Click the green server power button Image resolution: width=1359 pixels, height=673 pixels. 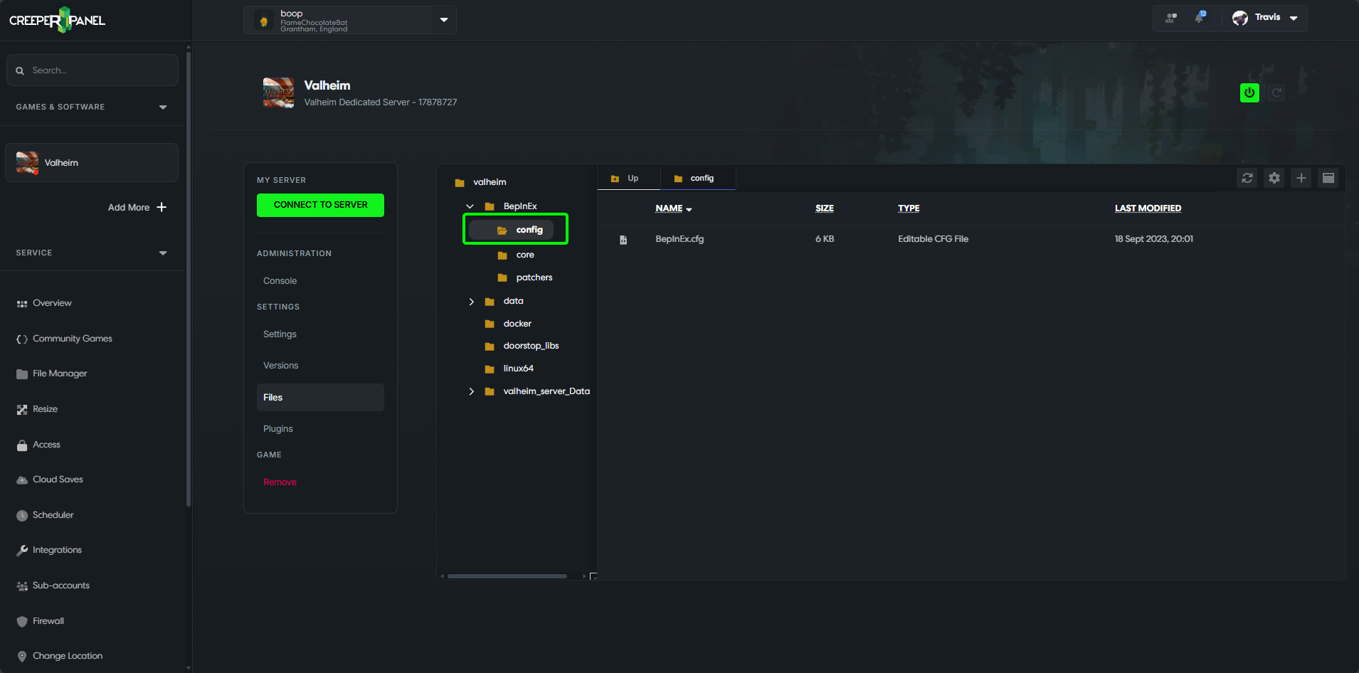tap(1249, 92)
